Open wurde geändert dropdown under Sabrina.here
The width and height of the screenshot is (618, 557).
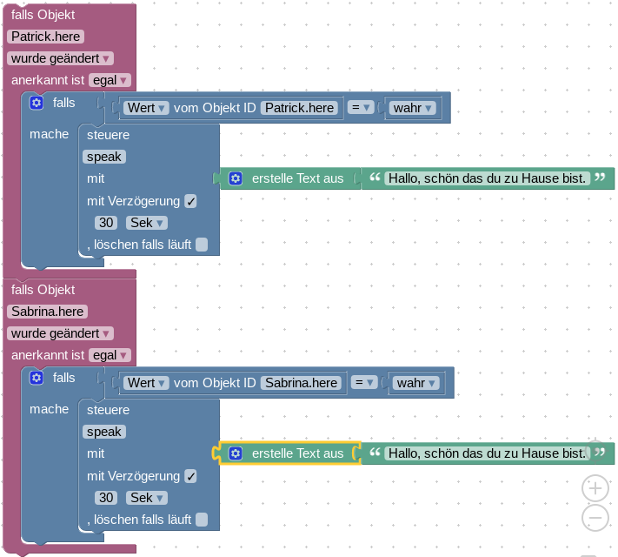point(60,333)
